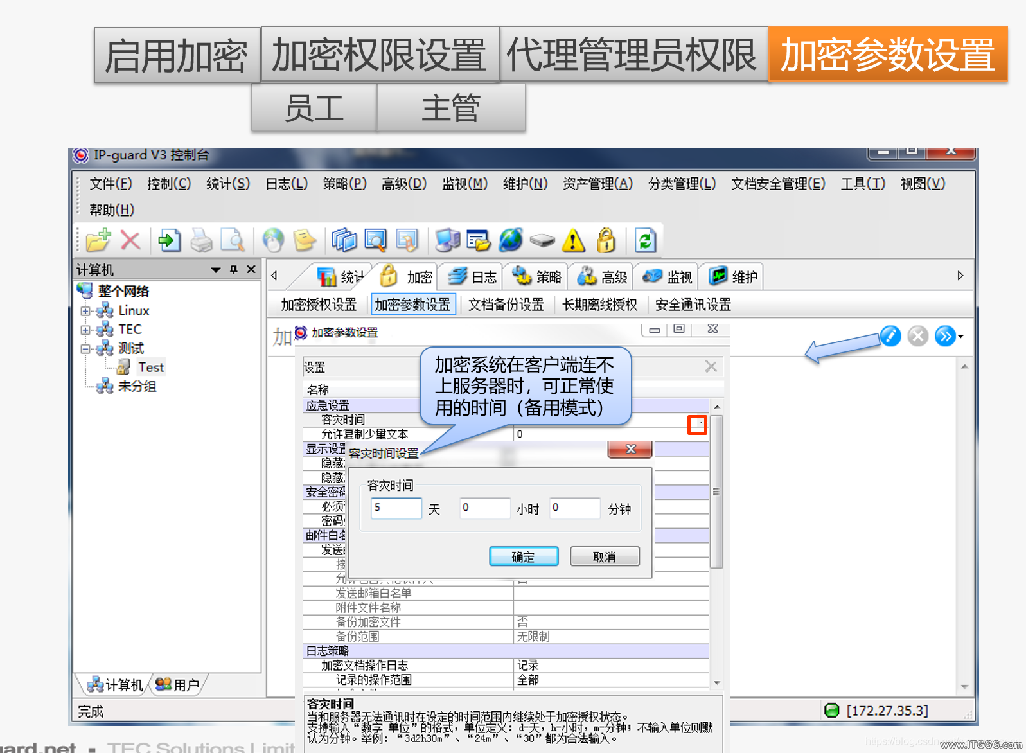
Task: Click the stacked blue windows toolbar icon
Action: pos(344,241)
